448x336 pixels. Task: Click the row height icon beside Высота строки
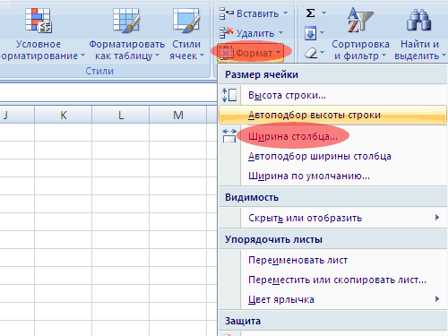(x=229, y=95)
